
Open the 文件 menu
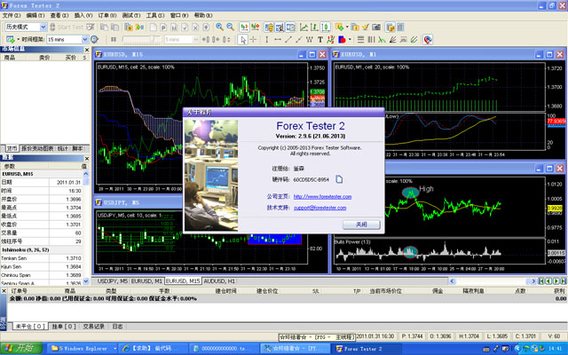tap(12, 15)
